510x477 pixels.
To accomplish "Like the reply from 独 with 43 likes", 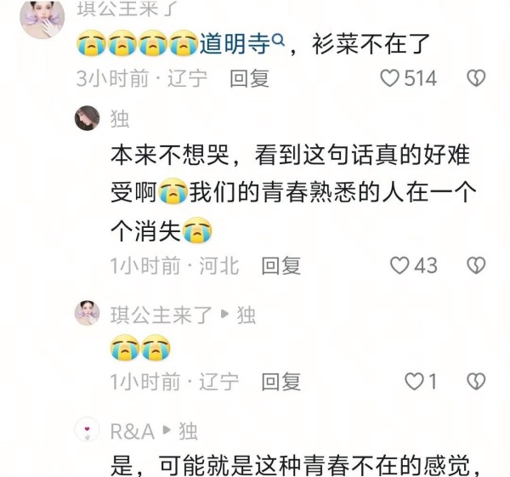I will (x=399, y=265).
